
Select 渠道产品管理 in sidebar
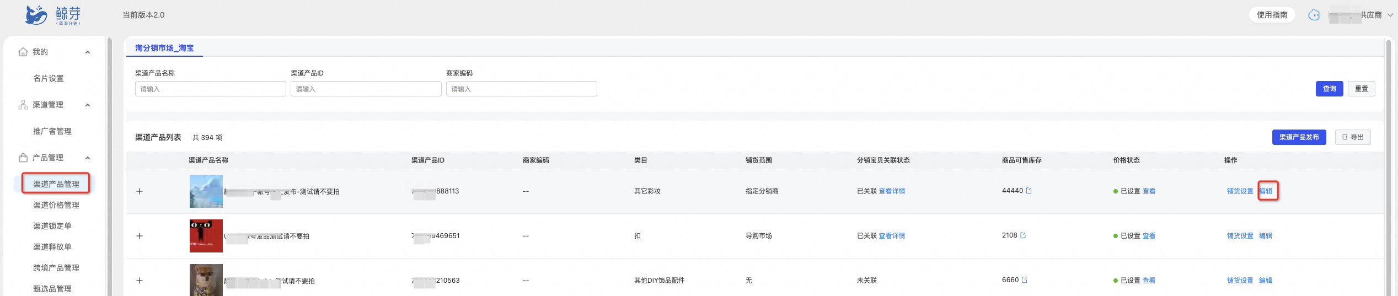(56, 184)
